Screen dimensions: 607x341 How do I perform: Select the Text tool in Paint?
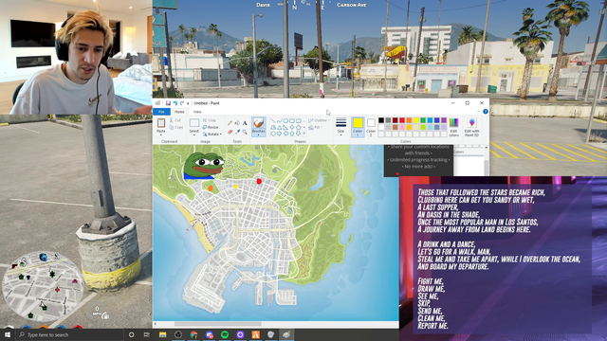tap(245, 123)
